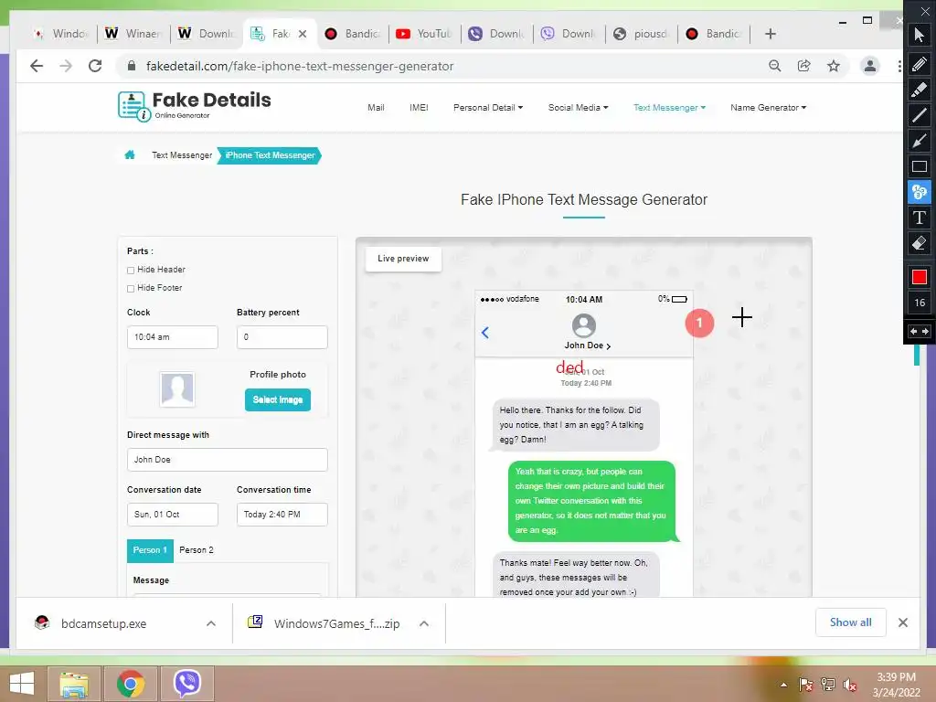Click the toolbar move arrows handle

click(920, 331)
